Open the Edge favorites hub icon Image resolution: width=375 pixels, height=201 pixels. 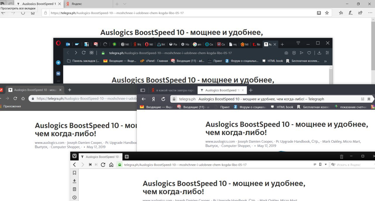(341, 13)
